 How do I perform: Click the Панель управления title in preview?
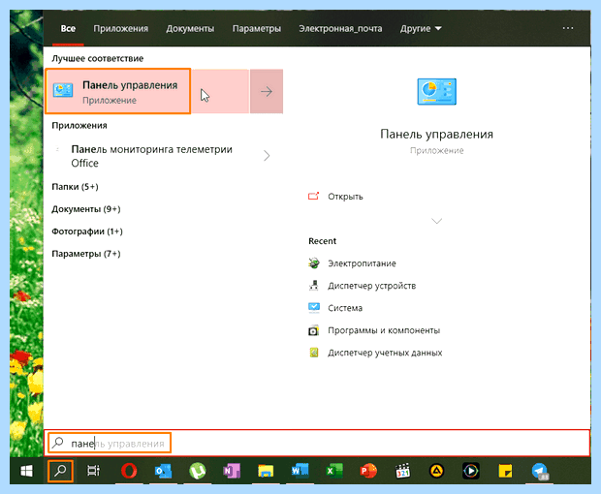coord(436,134)
